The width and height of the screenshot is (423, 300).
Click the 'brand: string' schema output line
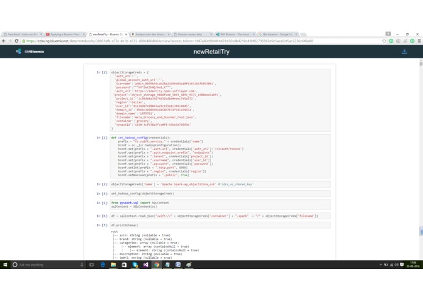coord(142,239)
